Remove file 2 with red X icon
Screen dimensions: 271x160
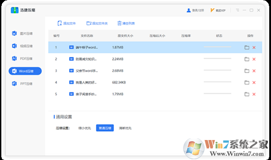point(254,59)
